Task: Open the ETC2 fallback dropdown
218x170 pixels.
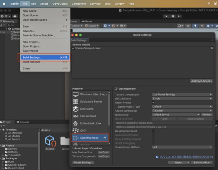Action: [x=182, y=98]
